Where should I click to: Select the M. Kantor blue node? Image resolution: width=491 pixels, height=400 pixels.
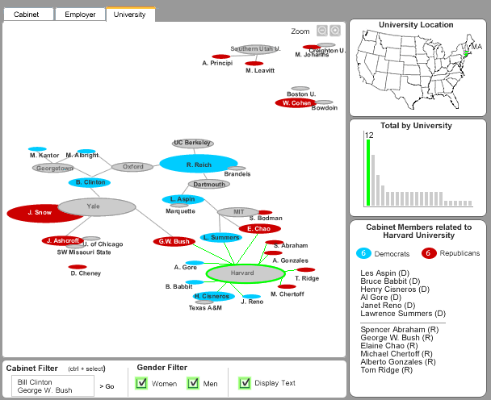pos(37,149)
